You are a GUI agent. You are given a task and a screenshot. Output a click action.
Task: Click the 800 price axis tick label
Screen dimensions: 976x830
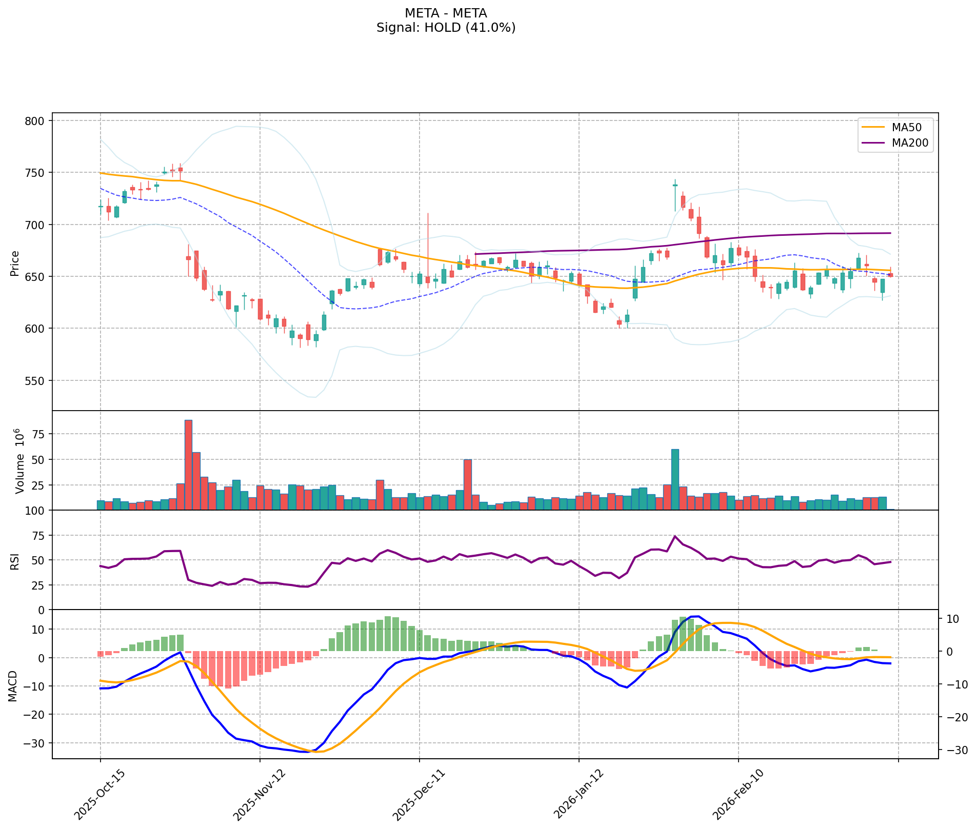[x=36, y=121]
